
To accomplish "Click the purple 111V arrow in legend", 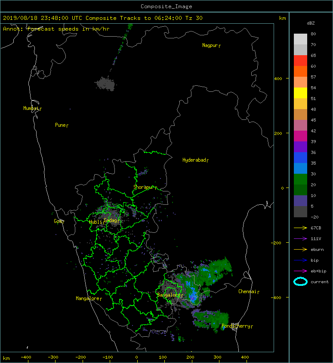I will click(300, 238).
